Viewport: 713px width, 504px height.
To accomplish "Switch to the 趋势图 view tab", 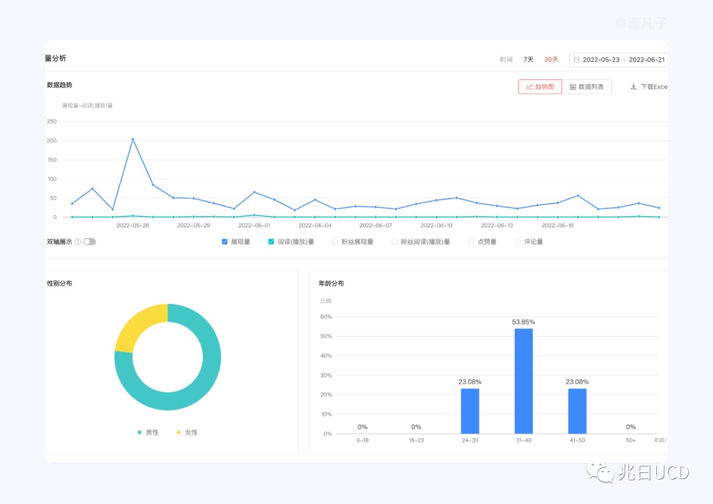I will coord(540,87).
